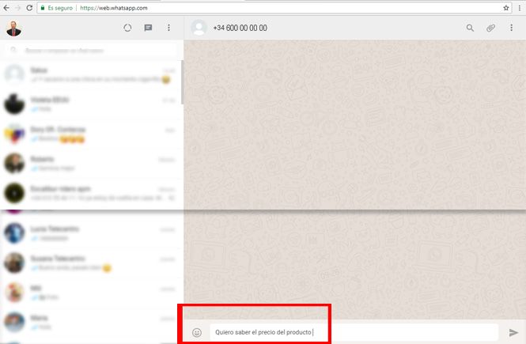Open your own profile photo

[13, 28]
